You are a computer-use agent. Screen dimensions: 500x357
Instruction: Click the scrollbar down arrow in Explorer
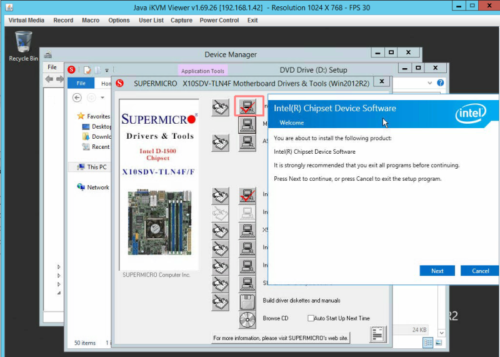pos(441,333)
